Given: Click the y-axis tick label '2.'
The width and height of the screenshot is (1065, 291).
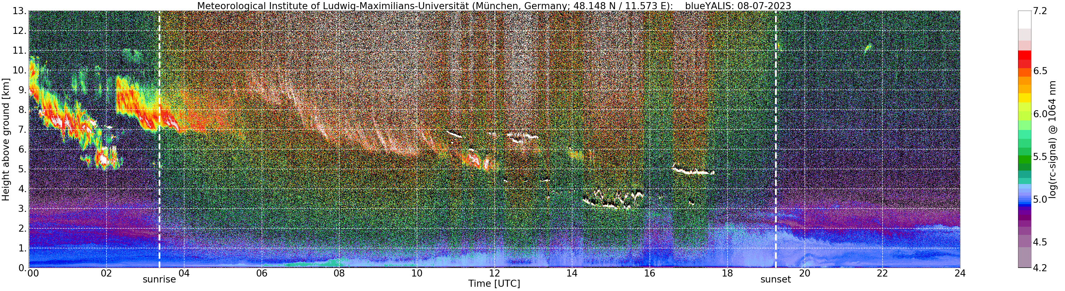Looking at the screenshot, I should click(22, 228).
